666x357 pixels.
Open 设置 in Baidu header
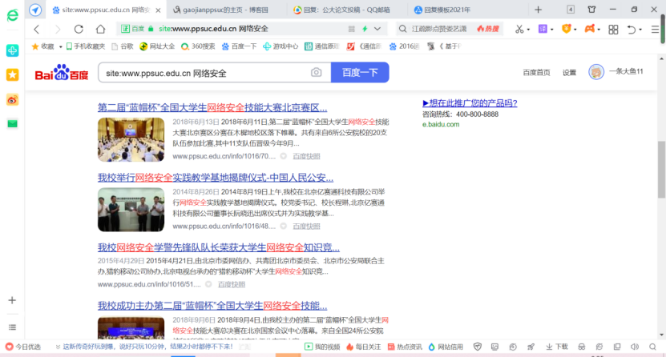[569, 73]
